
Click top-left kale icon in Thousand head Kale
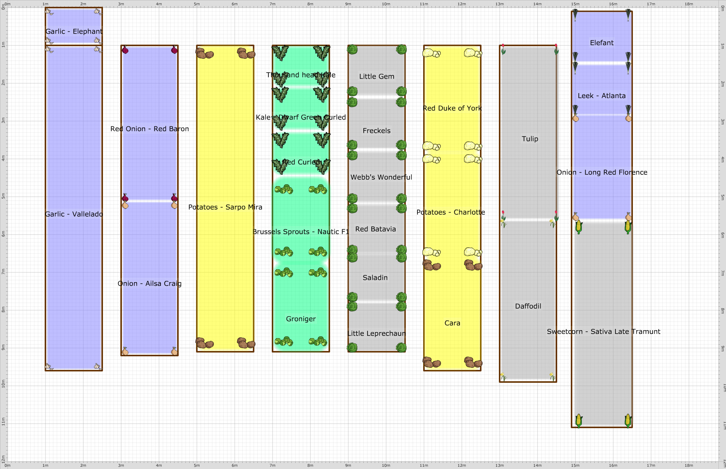(280, 53)
